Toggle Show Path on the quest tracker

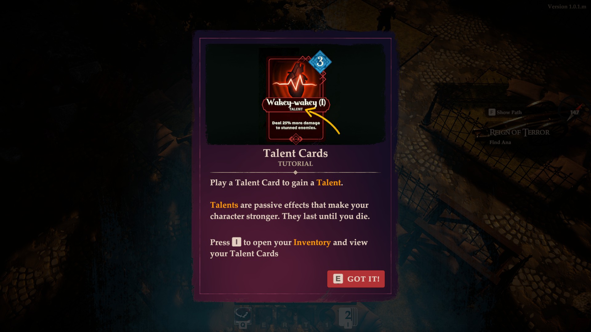[505, 112]
